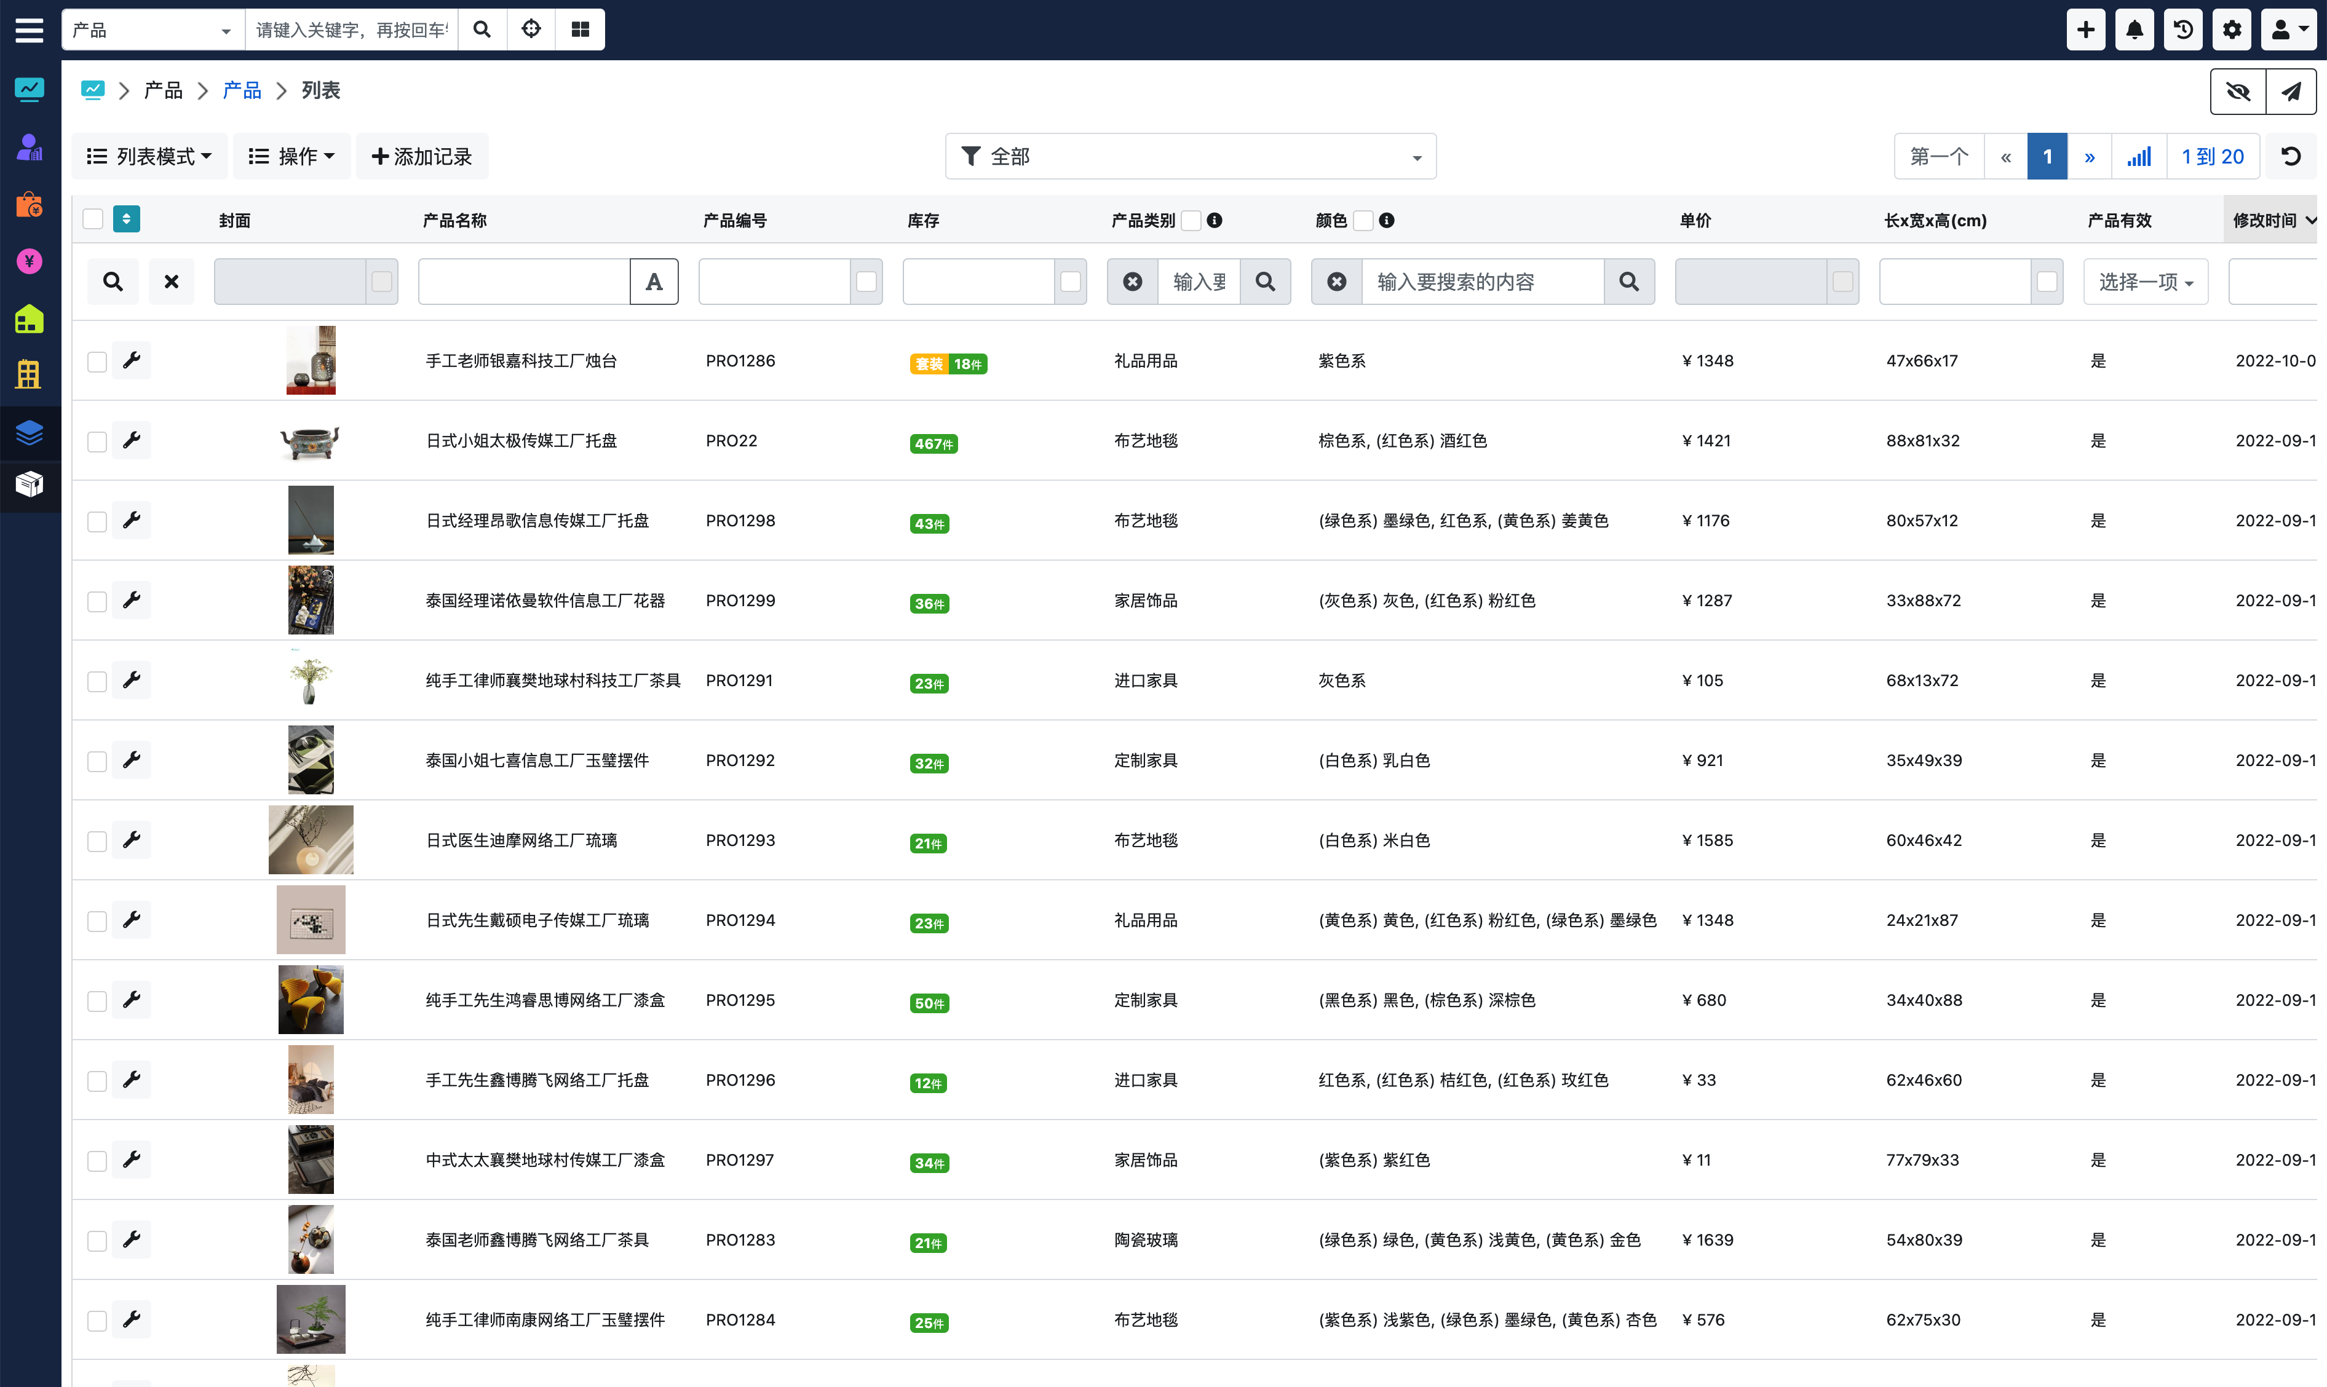2327x1387 pixels.
Task: Go to page 1
Action: 2047,157
